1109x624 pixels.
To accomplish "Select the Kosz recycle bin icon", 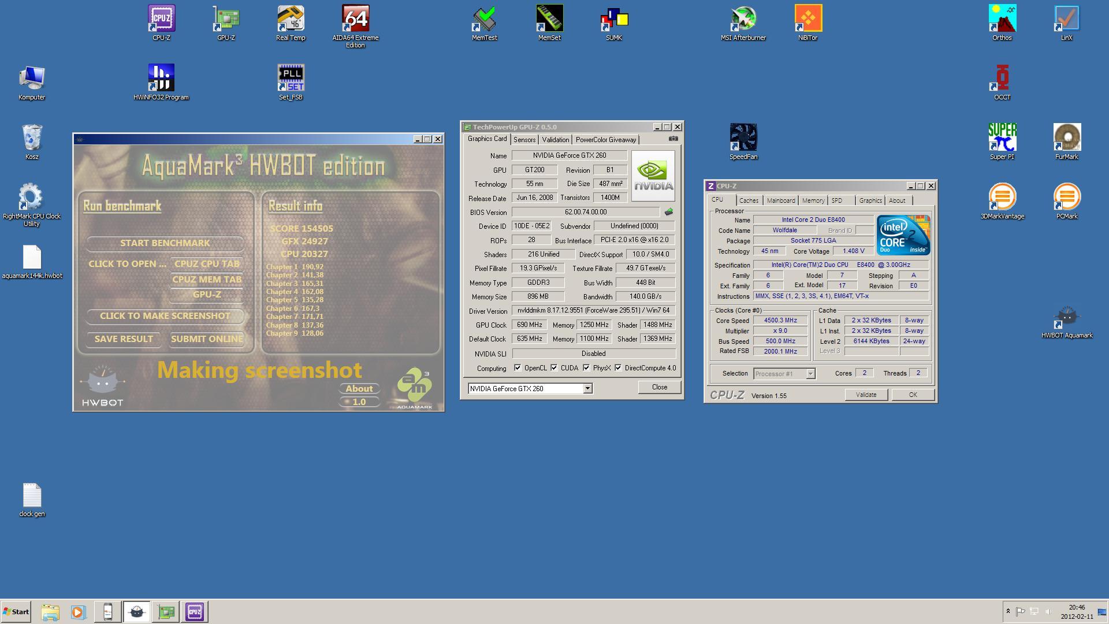I will click(32, 142).
